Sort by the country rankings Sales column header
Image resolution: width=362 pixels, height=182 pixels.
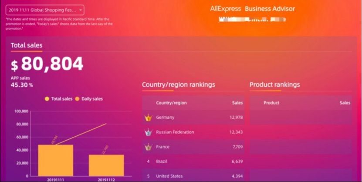tap(237, 103)
